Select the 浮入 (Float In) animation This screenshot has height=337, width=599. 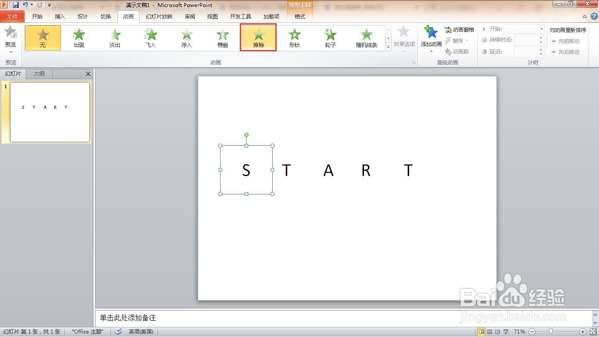[187, 38]
